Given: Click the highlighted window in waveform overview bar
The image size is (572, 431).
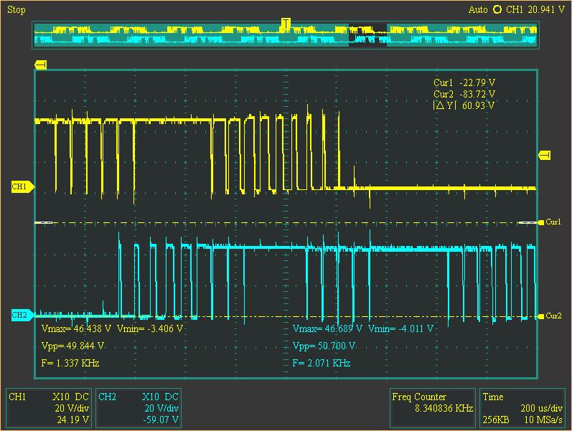Looking at the screenshot, I should [x=367, y=34].
